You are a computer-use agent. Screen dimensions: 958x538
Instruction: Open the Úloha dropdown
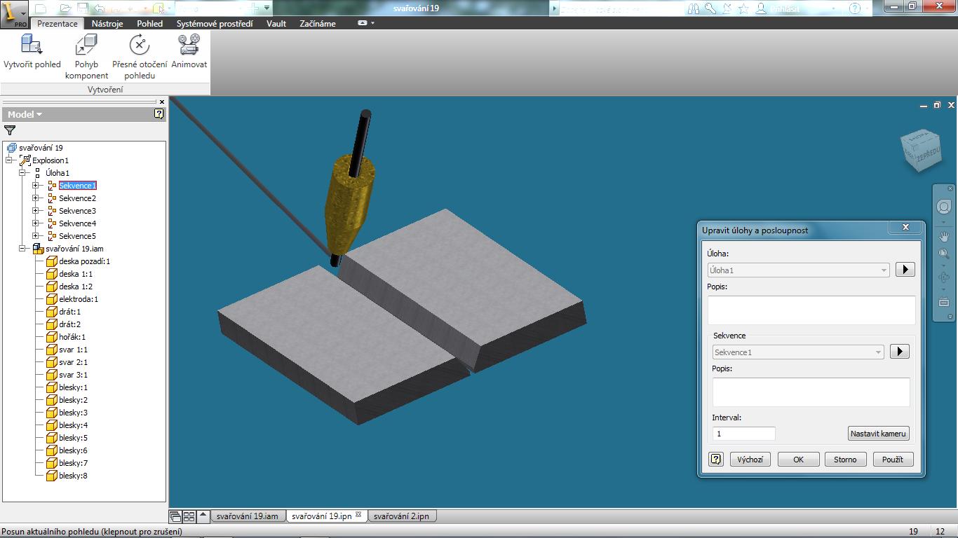799,270
